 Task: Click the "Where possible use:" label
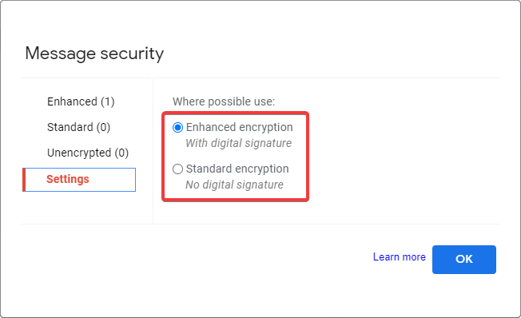click(x=224, y=101)
